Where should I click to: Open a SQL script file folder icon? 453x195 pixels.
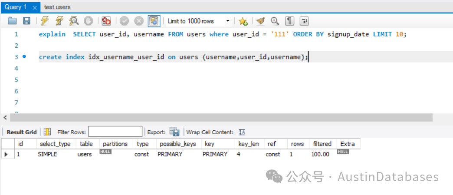(x=12, y=21)
